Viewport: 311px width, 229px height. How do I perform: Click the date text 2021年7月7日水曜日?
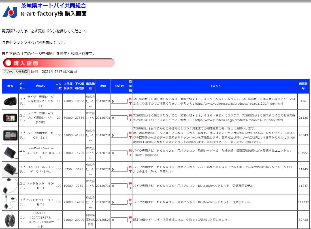59,72
